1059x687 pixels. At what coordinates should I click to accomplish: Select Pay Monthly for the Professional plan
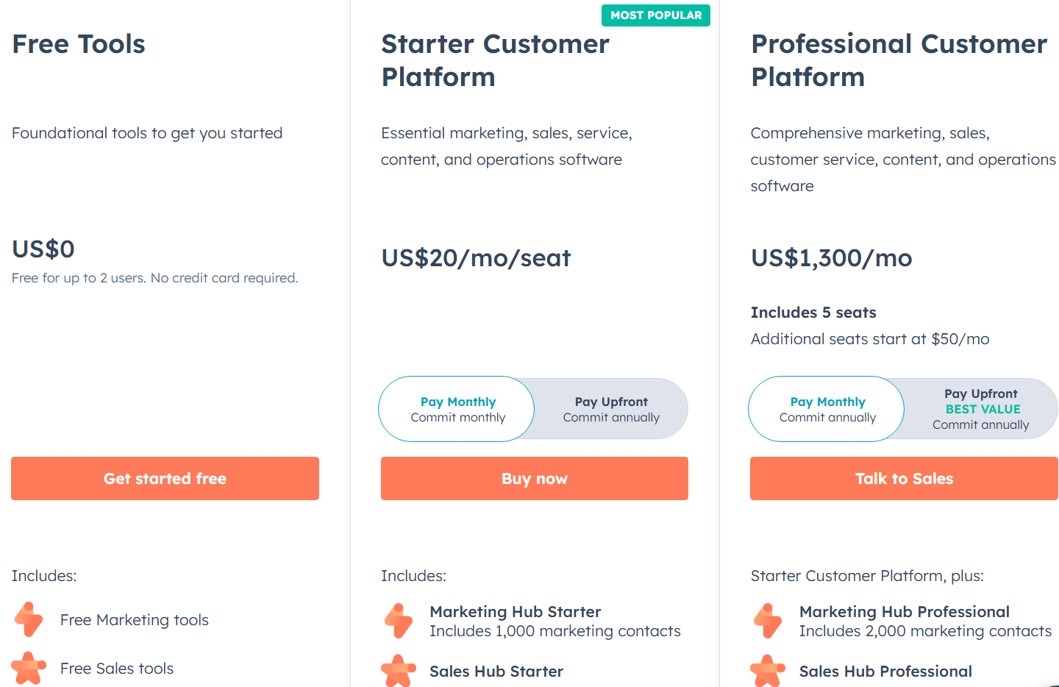coord(827,409)
